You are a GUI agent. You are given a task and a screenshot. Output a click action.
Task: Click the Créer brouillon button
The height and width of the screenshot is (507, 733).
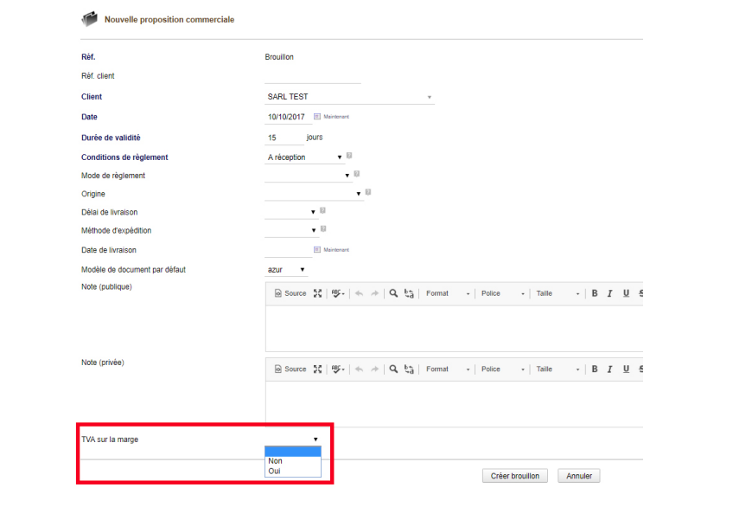pyautogui.click(x=514, y=476)
